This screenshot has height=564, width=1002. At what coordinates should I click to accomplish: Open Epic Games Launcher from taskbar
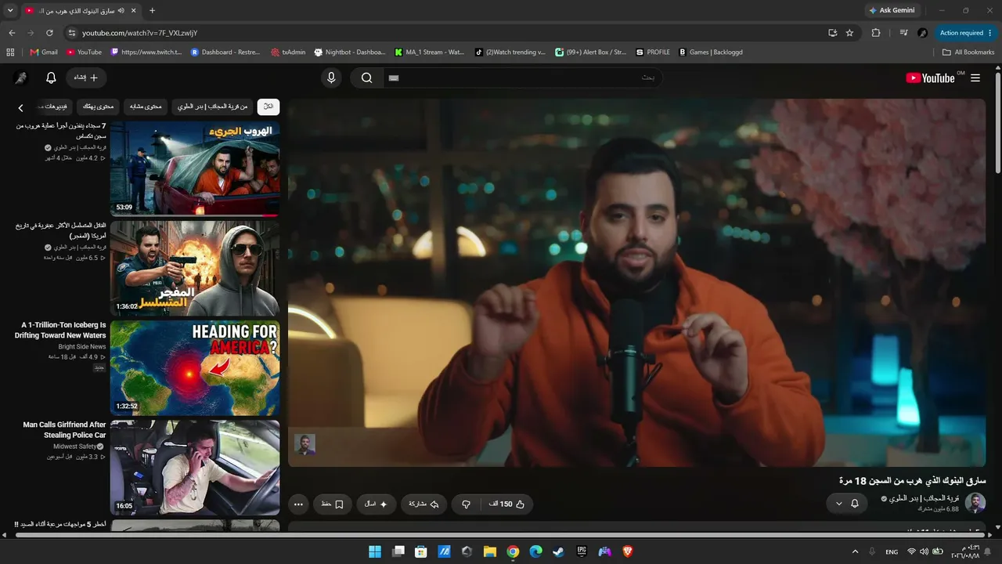pyautogui.click(x=582, y=551)
